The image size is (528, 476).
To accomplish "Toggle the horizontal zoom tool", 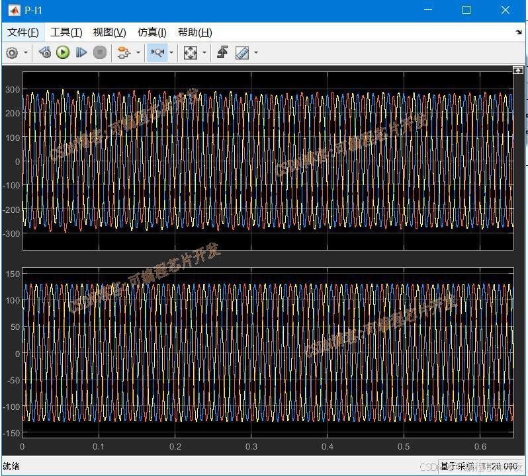I will (x=157, y=53).
